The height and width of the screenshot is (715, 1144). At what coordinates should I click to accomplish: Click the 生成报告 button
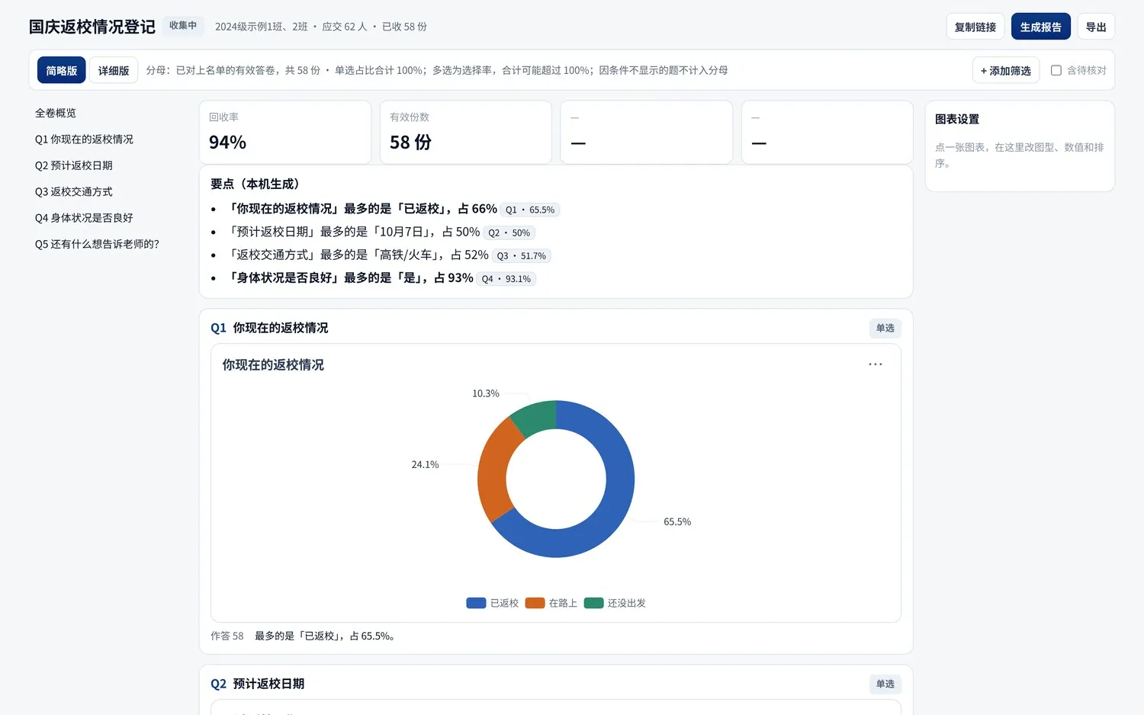click(1041, 27)
